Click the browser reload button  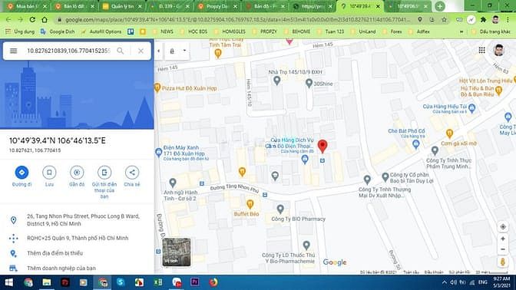(32, 20)
